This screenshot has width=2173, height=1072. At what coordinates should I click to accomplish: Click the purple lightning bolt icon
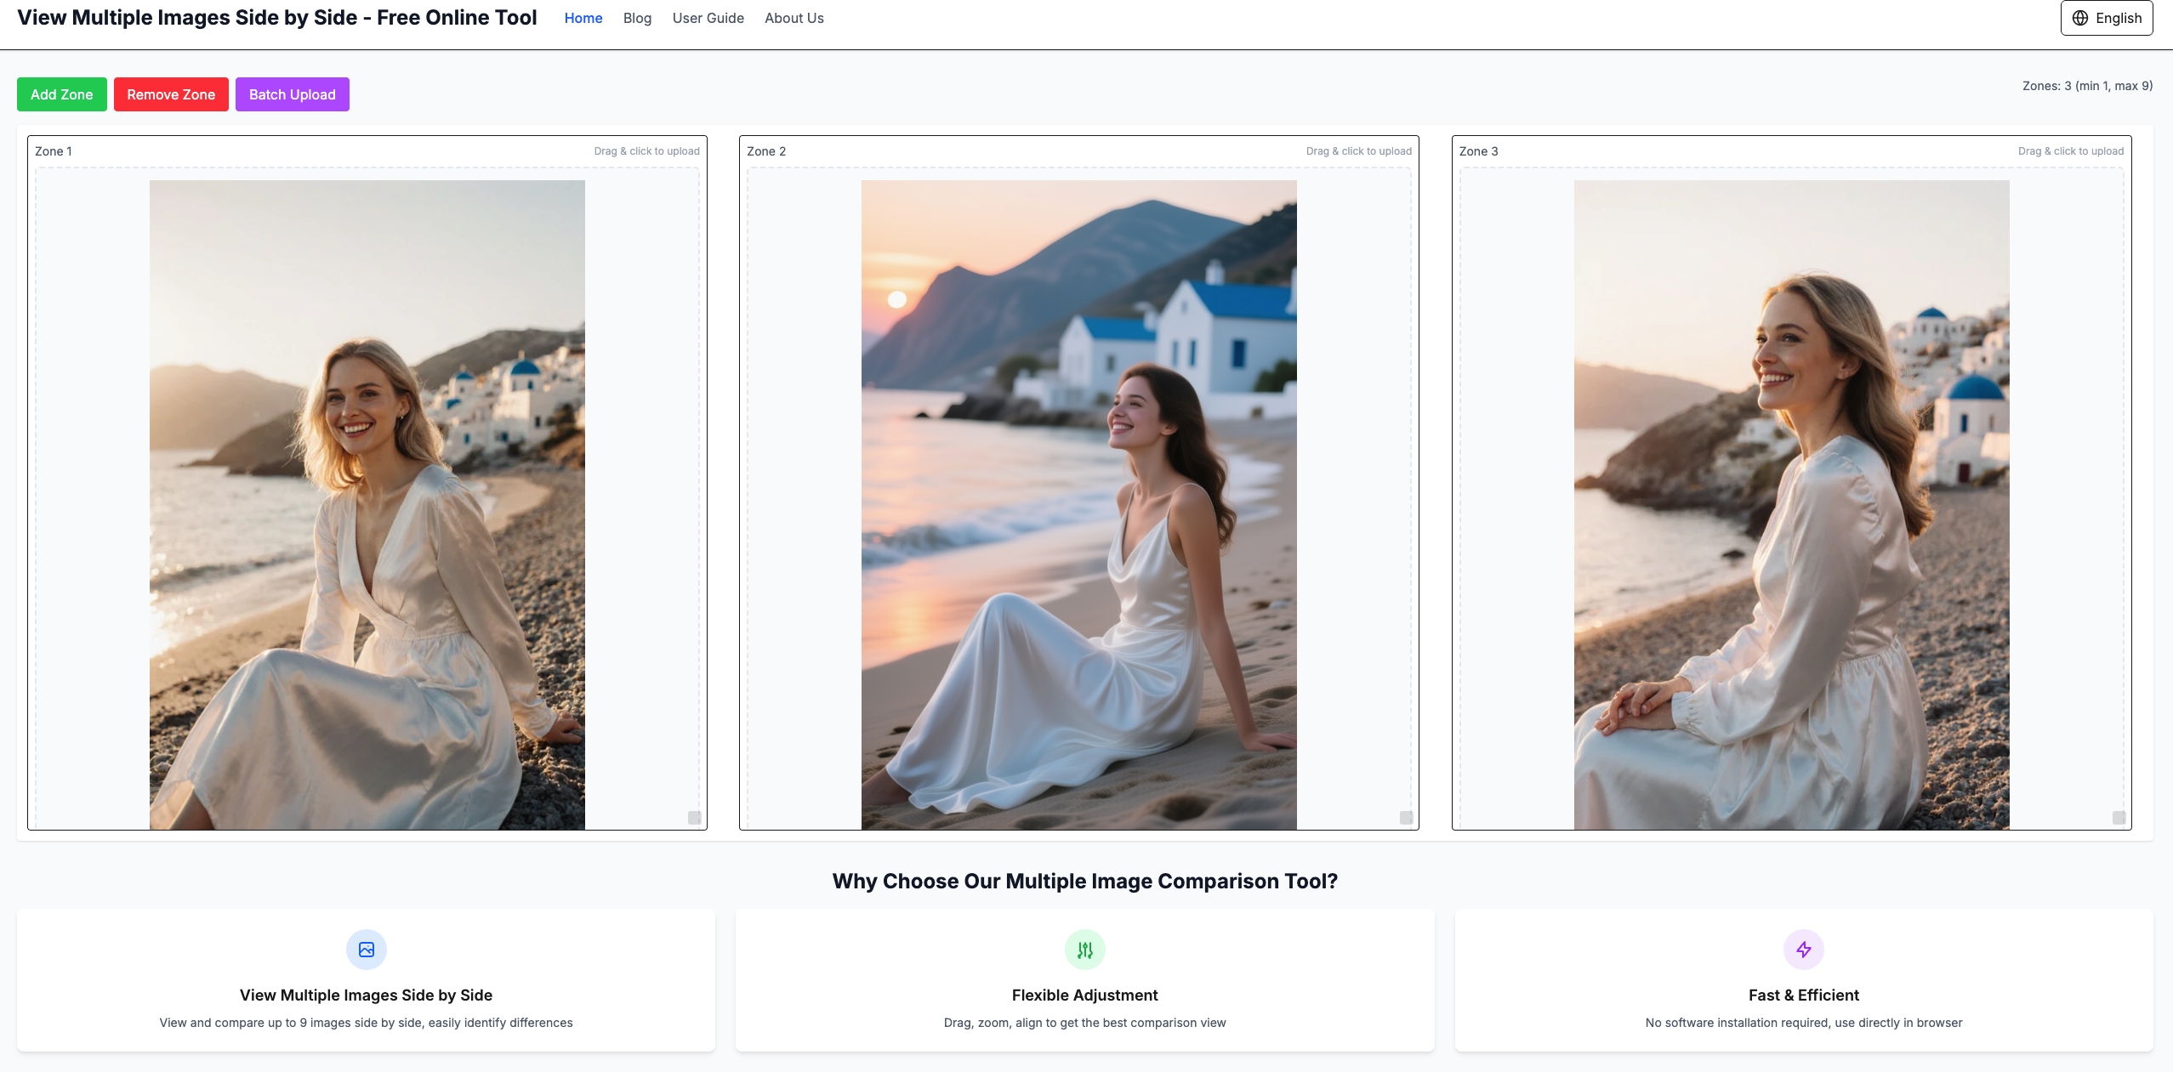point(1804,950)
